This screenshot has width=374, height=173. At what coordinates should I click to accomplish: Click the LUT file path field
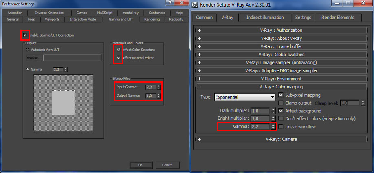point(72,58)
